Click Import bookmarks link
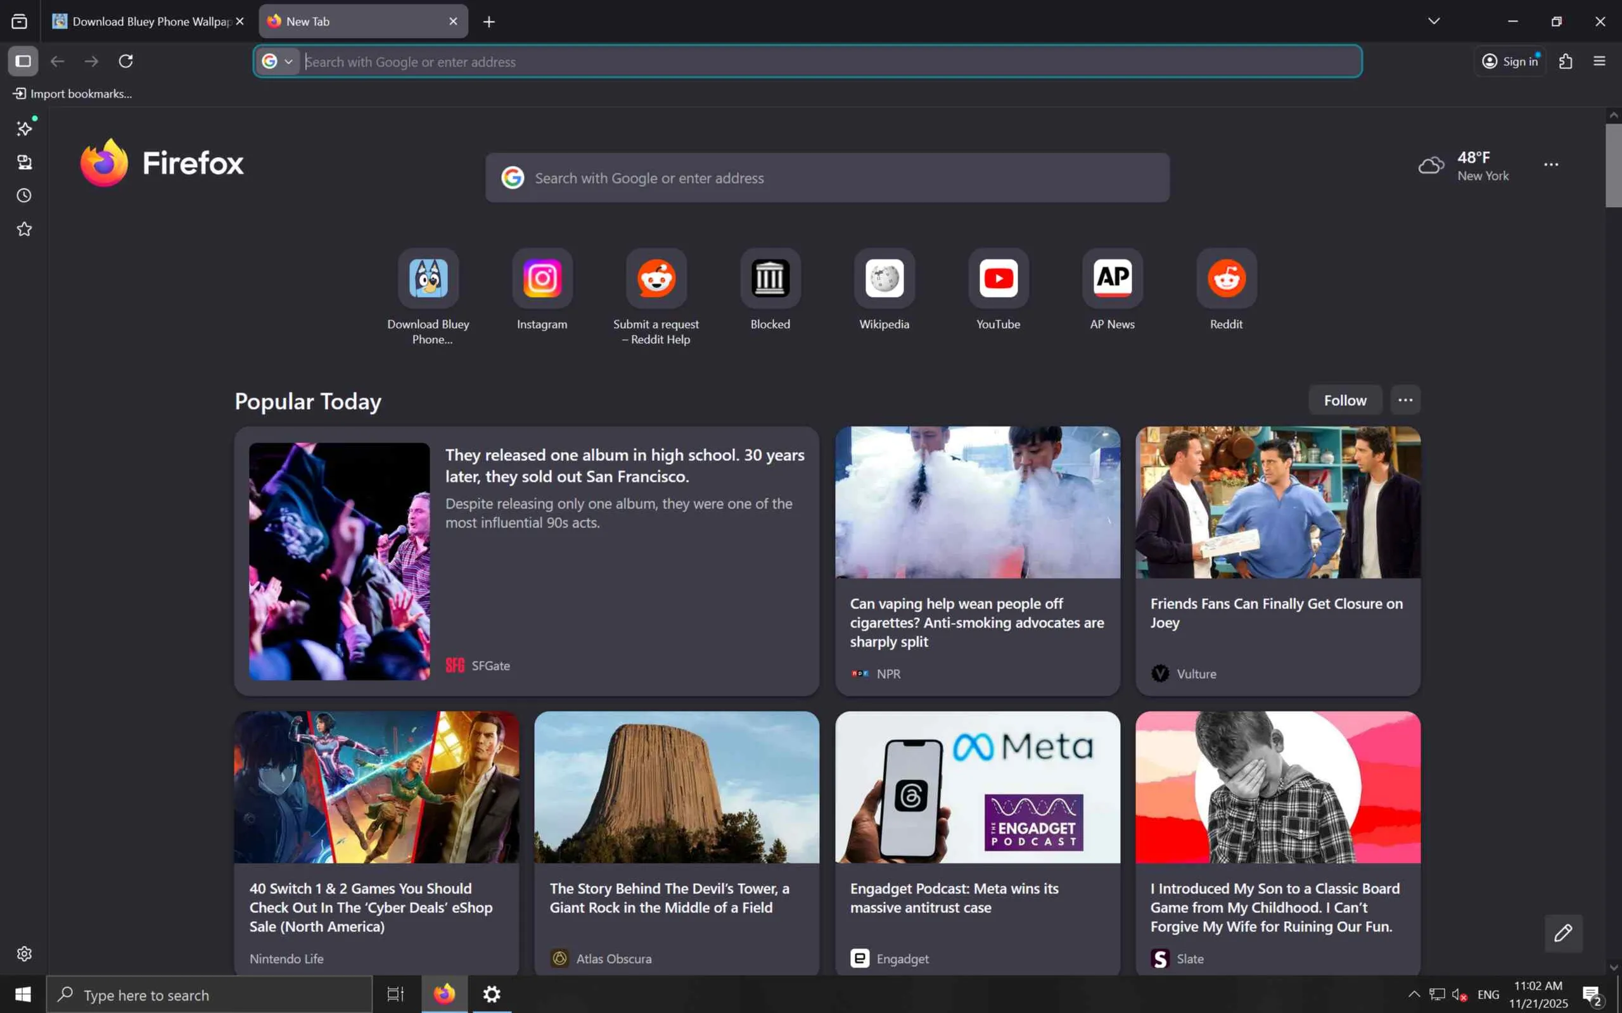1622x1013 pixels. (72, 94)
